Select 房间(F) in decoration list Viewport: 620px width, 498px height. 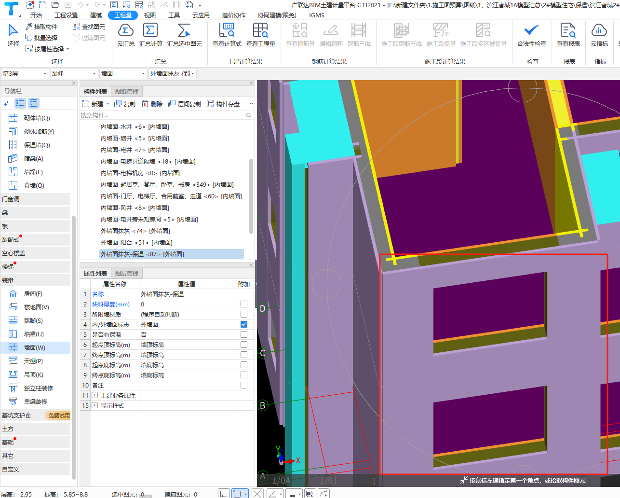[33, 293]
